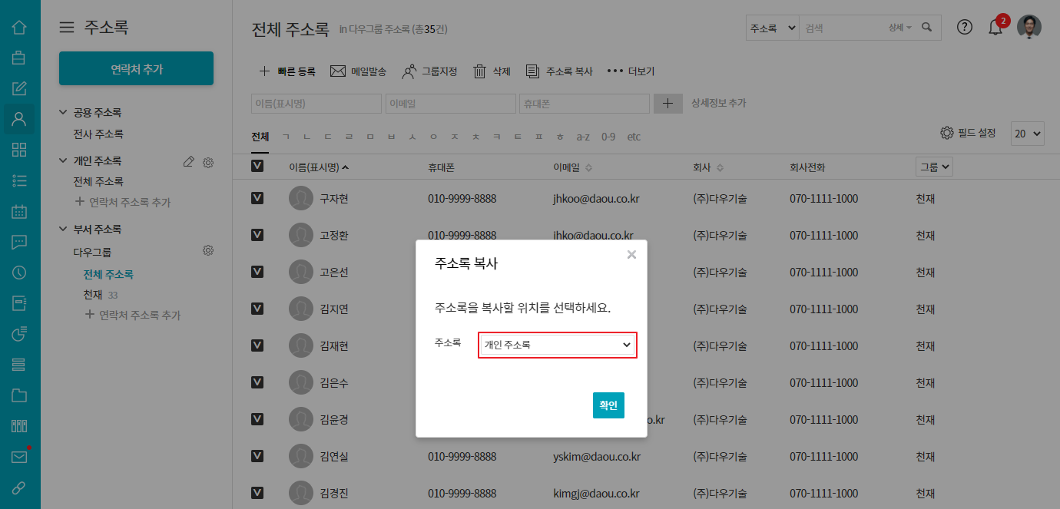The image size is (1060, 509).
Task: Click the home icon in sidebar
Action: 20,28
